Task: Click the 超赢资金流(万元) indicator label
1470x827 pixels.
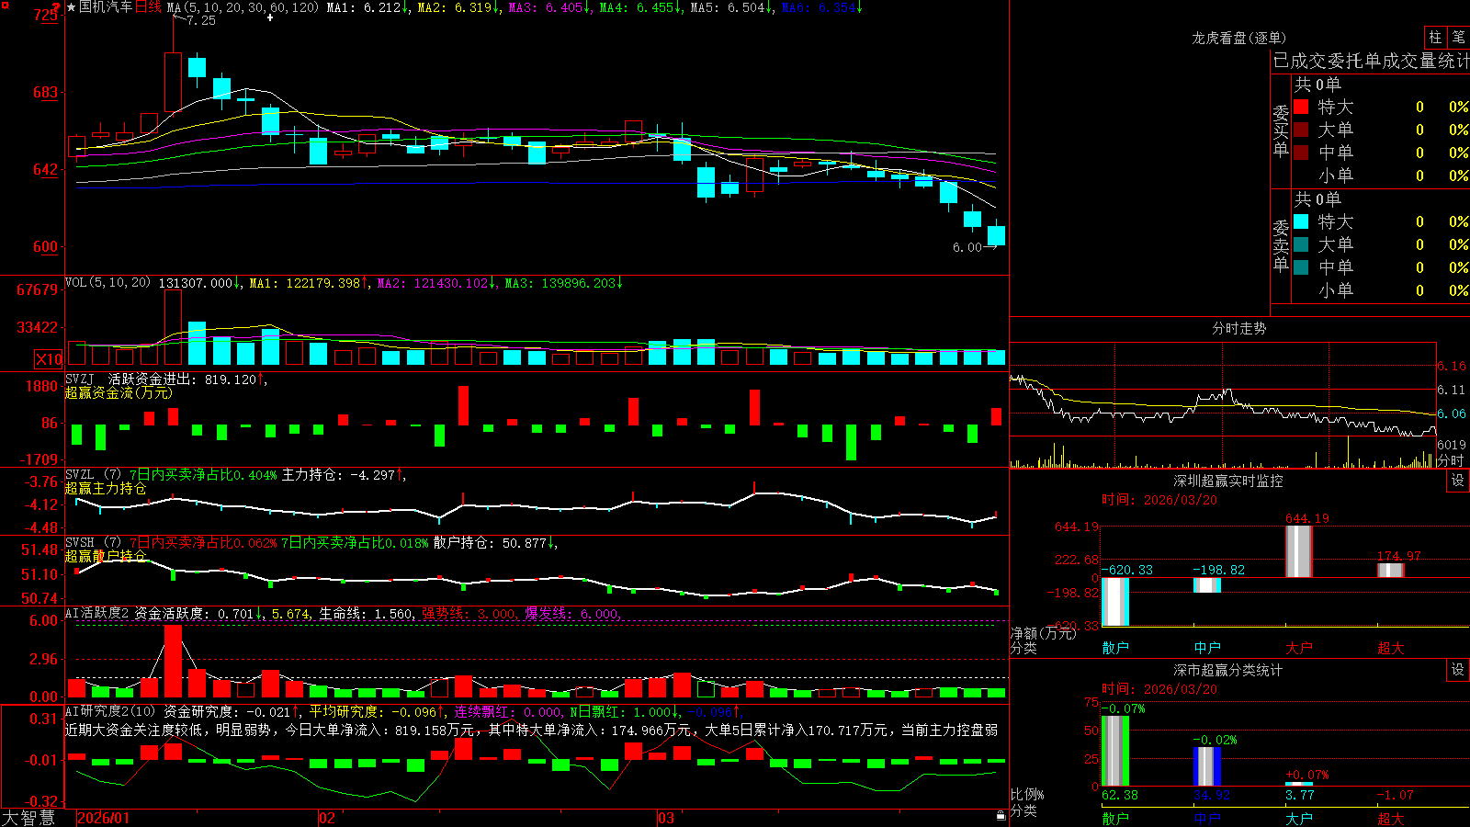Action: (x=119, y=392)
